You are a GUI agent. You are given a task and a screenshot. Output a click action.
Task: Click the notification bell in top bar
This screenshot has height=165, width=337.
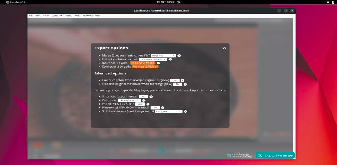click(179, 2)
